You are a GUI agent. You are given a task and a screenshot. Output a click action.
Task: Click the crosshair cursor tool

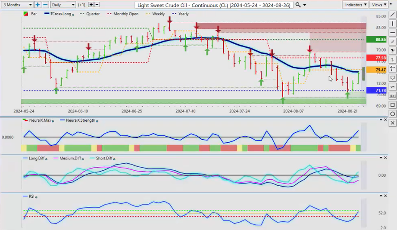pyautogui.click(x=392, y=69)
